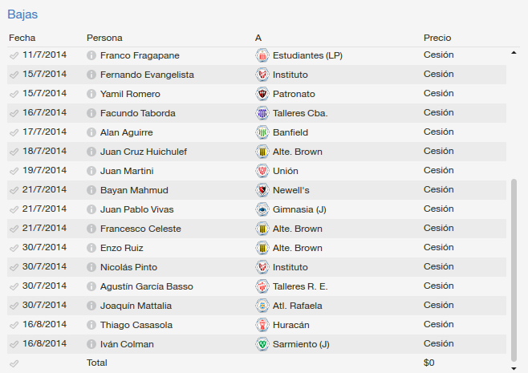Click the Estudiantes (LP) club badge
Viewport: 528px width, 373px height.
click(x=262, y=55)
